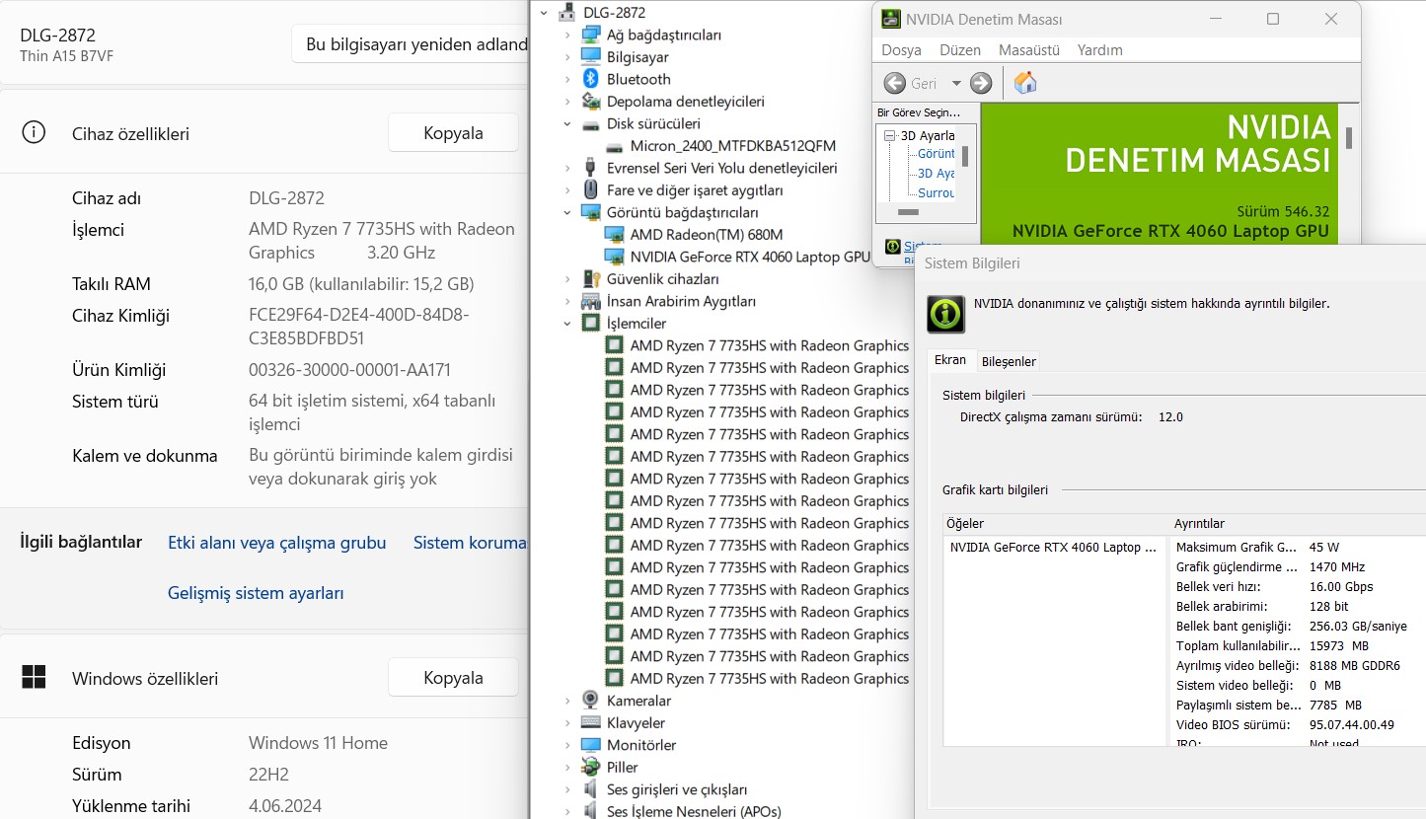
Task: Select the Micron_2400_MTFDKBA512QFM disk entry
Action: (732, 146)
